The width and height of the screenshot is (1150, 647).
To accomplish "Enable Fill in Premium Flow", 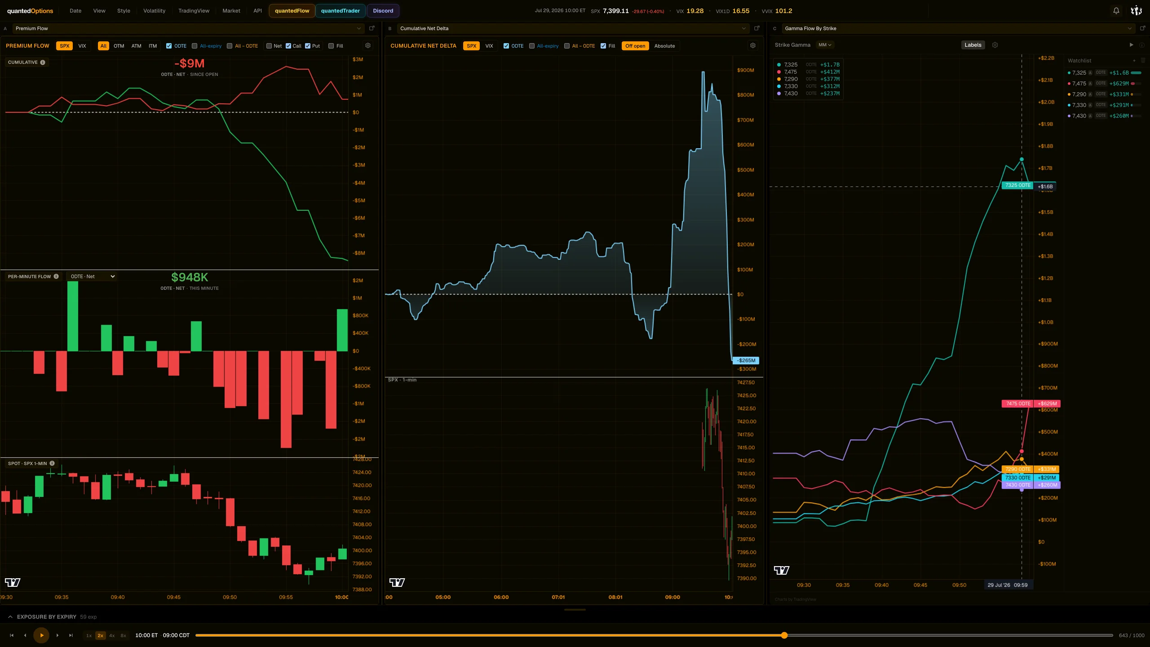I will click(x=331, y=46).
